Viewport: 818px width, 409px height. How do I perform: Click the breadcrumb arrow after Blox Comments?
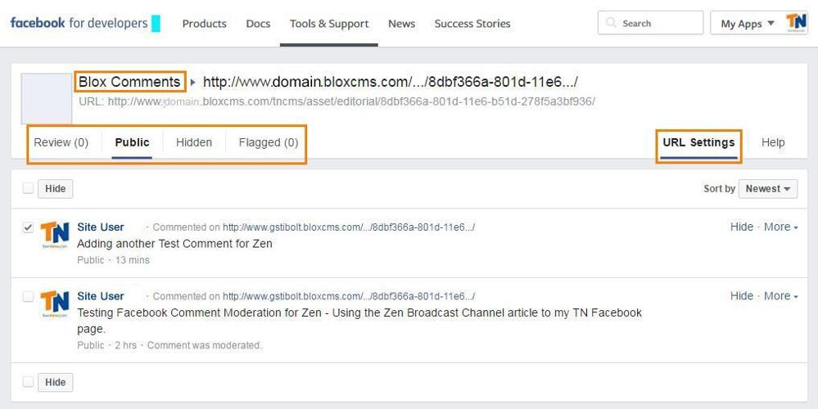click(x=193, y=82)
